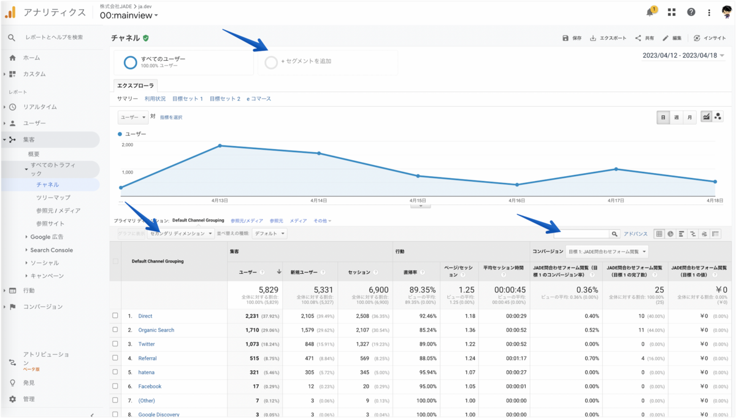Switch to the 利用状況 tab
Viewport: 736px width, 418px height.
[155, 99]
